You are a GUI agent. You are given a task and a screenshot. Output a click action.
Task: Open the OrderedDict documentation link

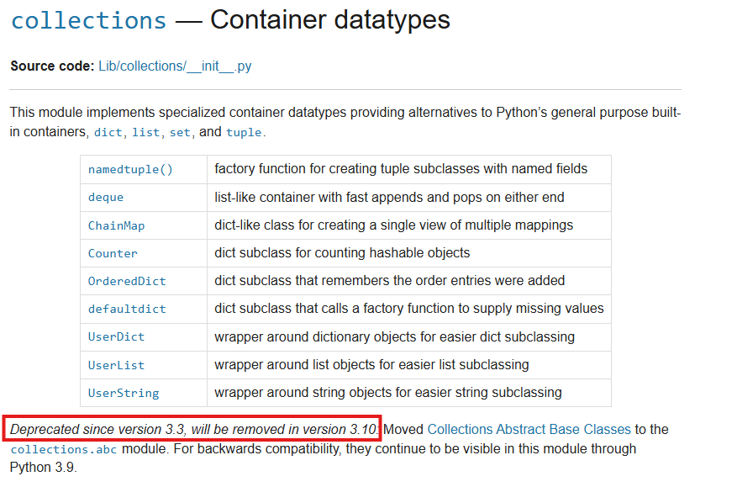pos(127,281)
